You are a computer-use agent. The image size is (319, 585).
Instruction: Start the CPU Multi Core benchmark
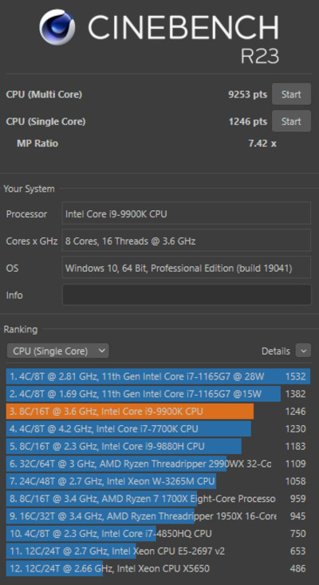tap(291, 94)
